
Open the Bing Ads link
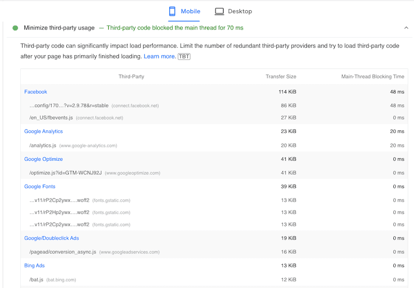(35, 266)
